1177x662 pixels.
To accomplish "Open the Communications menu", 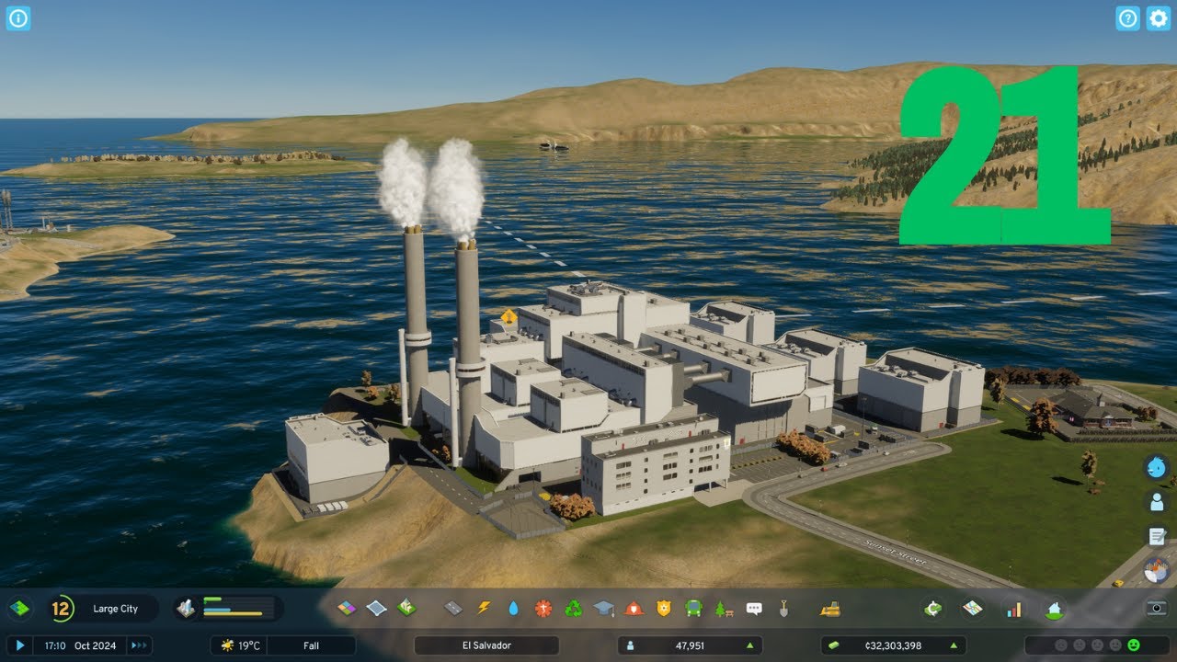I will 754,608.
